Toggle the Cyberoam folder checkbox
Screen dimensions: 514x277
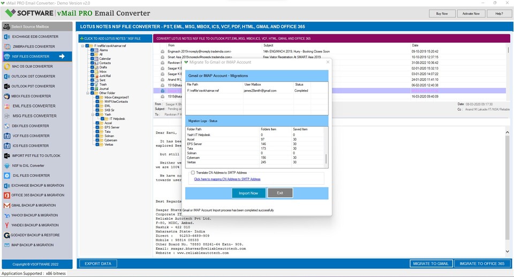click(97, 140)
